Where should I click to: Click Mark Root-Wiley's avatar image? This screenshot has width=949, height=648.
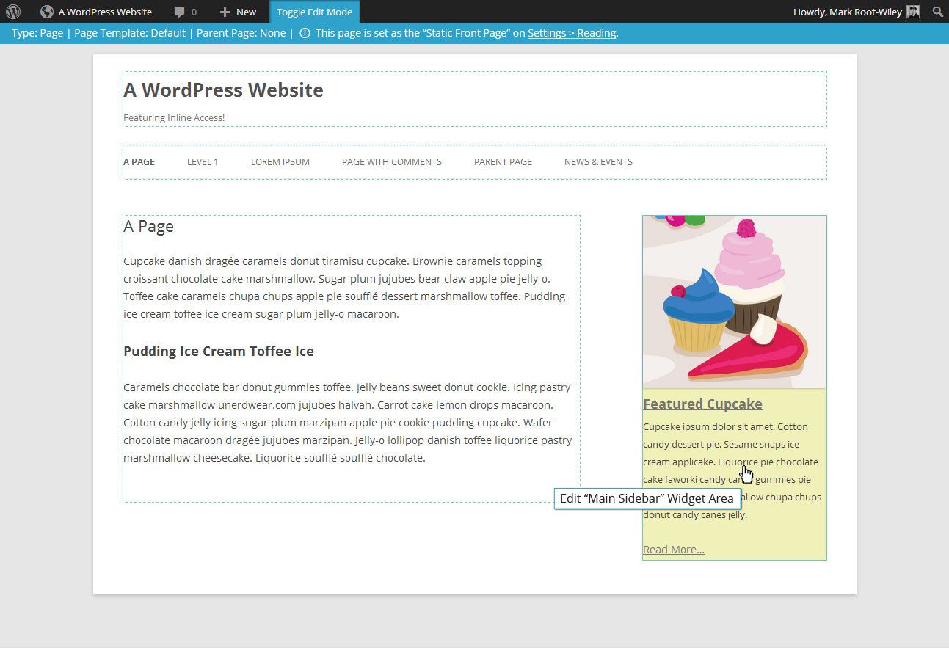913,12
